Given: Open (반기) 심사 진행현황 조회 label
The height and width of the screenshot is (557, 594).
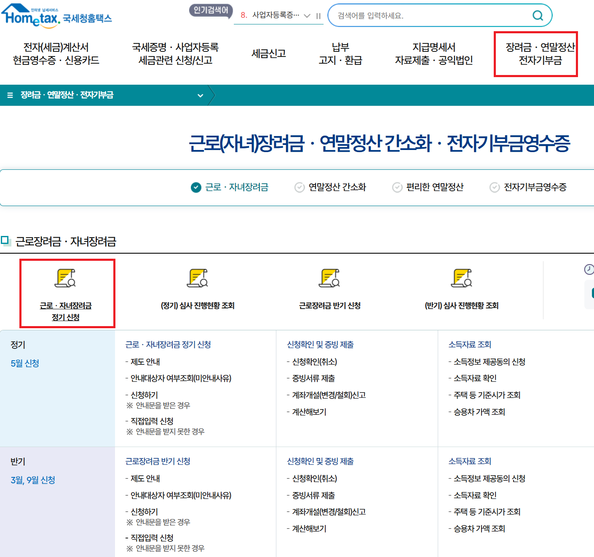Looking at the screenshot, I should tap(462, 305).
